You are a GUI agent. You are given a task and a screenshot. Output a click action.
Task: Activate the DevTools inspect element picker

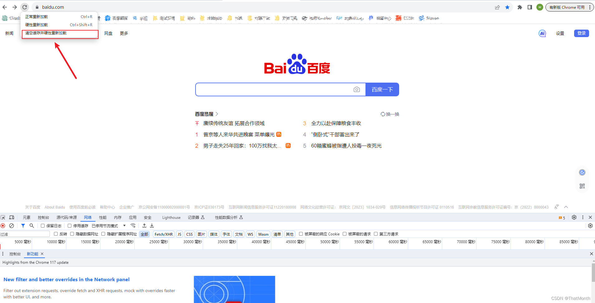tap(3, 217)
